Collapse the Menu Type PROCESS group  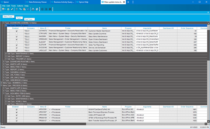(x=2, y=86)
